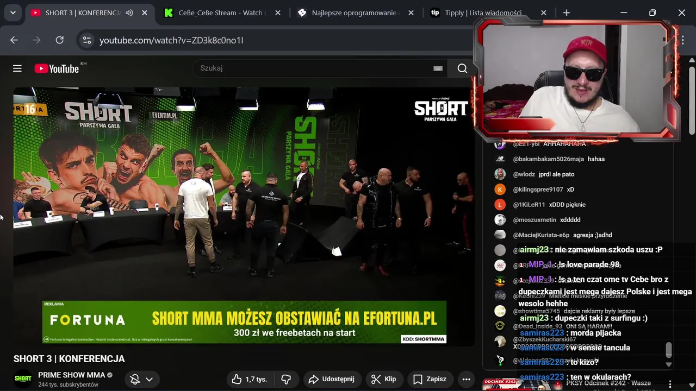View site information icon in address bar
This screenshot has height=391, width=696.
[x=87, y=40]
